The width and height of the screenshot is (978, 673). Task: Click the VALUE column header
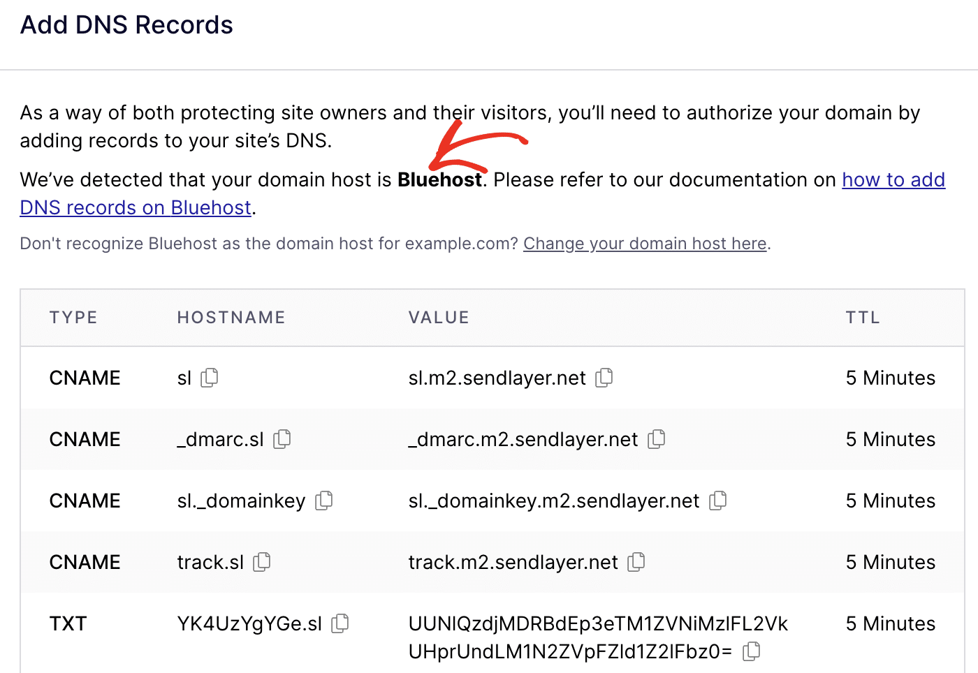click(x=439, y=317)
